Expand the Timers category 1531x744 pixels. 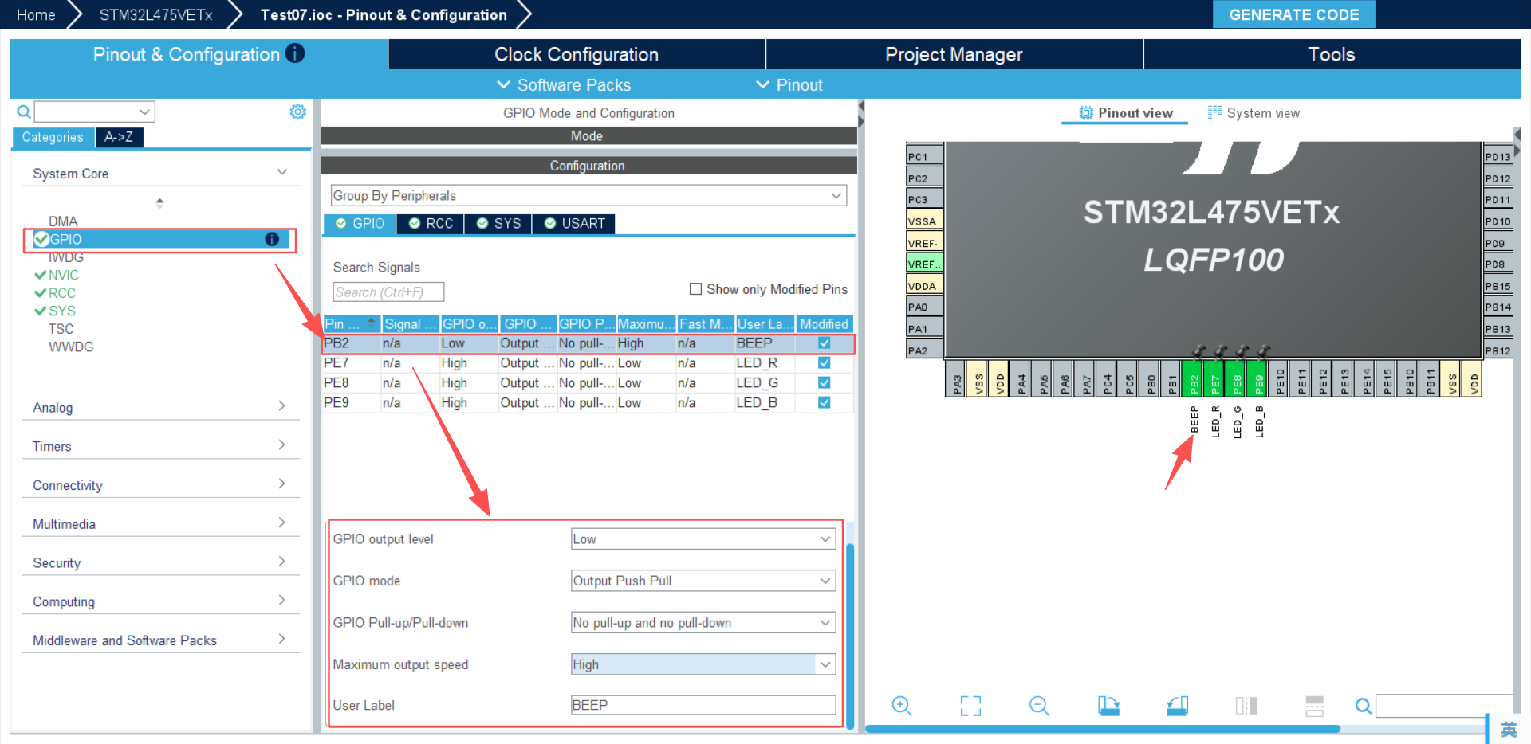(159, 446)
